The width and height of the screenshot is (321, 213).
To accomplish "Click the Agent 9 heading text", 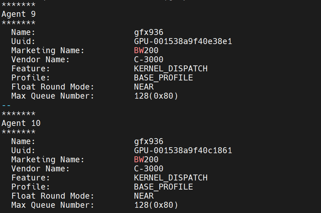I will coord(19,14).
